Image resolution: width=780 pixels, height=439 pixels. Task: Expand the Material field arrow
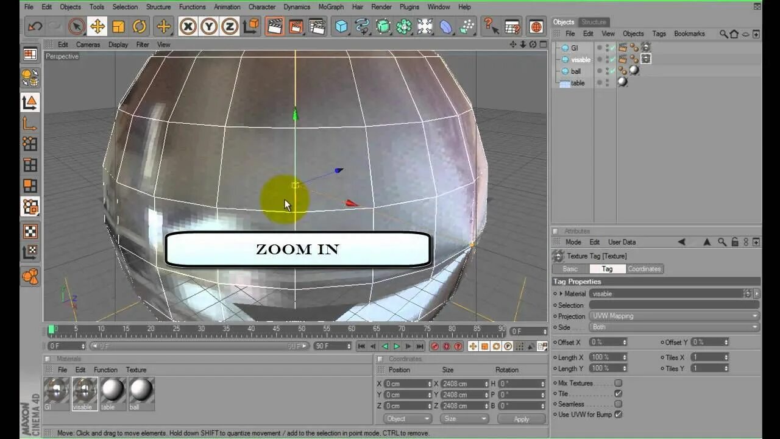[561, 293]
